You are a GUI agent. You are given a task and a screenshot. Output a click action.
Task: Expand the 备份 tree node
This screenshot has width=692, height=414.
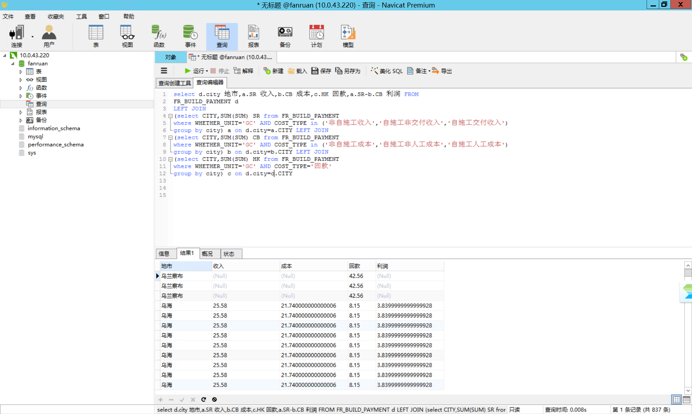21,120
